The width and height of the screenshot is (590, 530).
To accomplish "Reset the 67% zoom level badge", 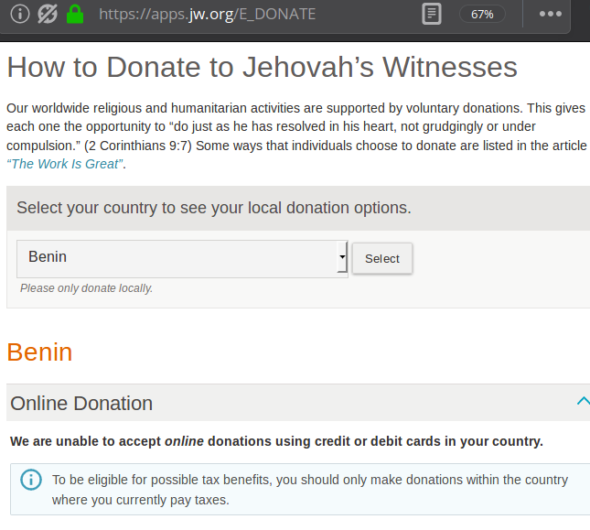I will point(482,14).
